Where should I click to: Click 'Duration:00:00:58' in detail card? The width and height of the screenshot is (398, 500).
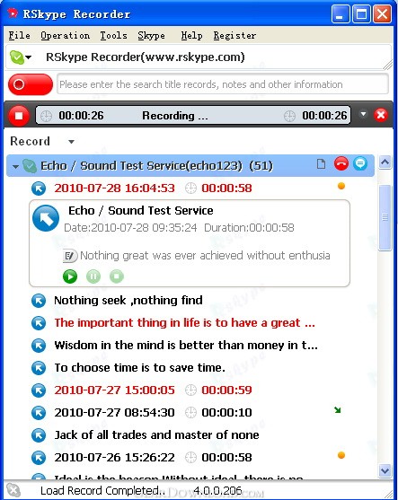pos(249,228)
